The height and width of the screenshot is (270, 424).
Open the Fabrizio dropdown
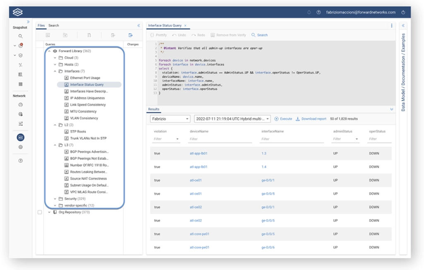170,119
